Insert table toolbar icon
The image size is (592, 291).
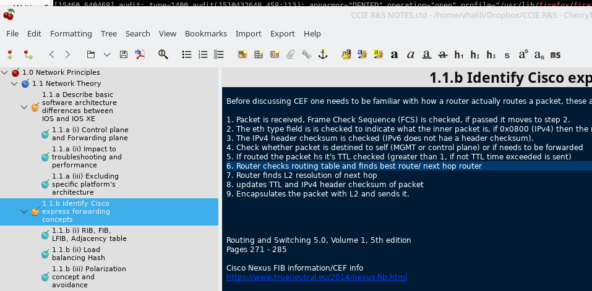(x=259, y=54)
